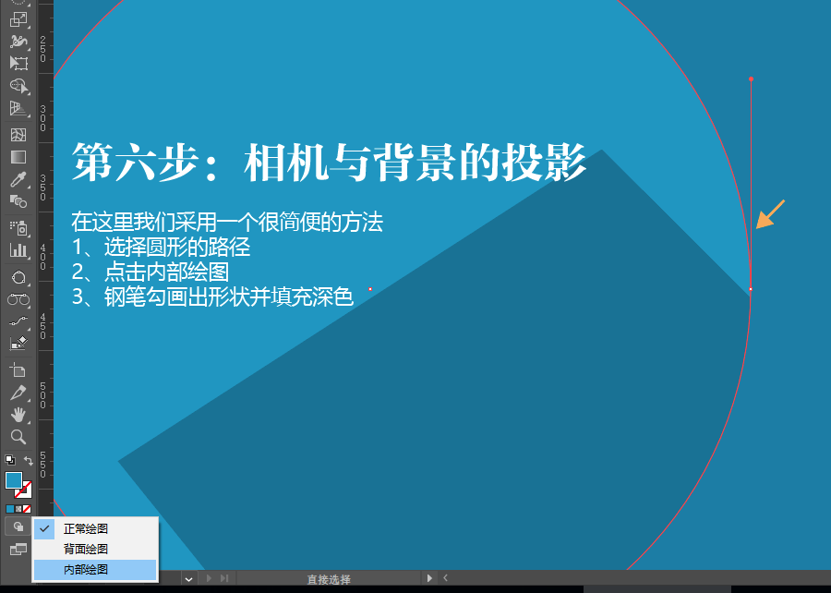
Task: Select the Symbol Sprayer tool
Action: pyautogui.click(x=18, y=227)
